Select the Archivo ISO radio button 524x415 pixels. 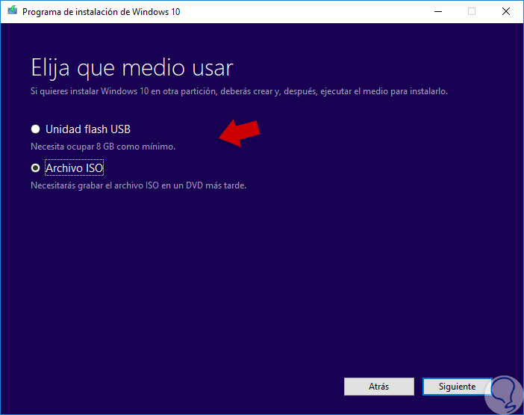click(x=35, y=168)
